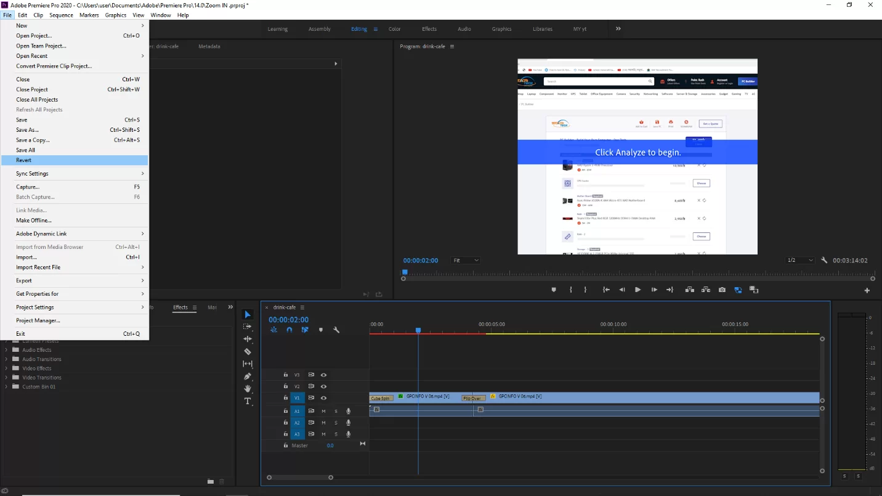Switch to Color workspace tab
Viewport: 882px width, 496px height.
[x=394, y=29]
